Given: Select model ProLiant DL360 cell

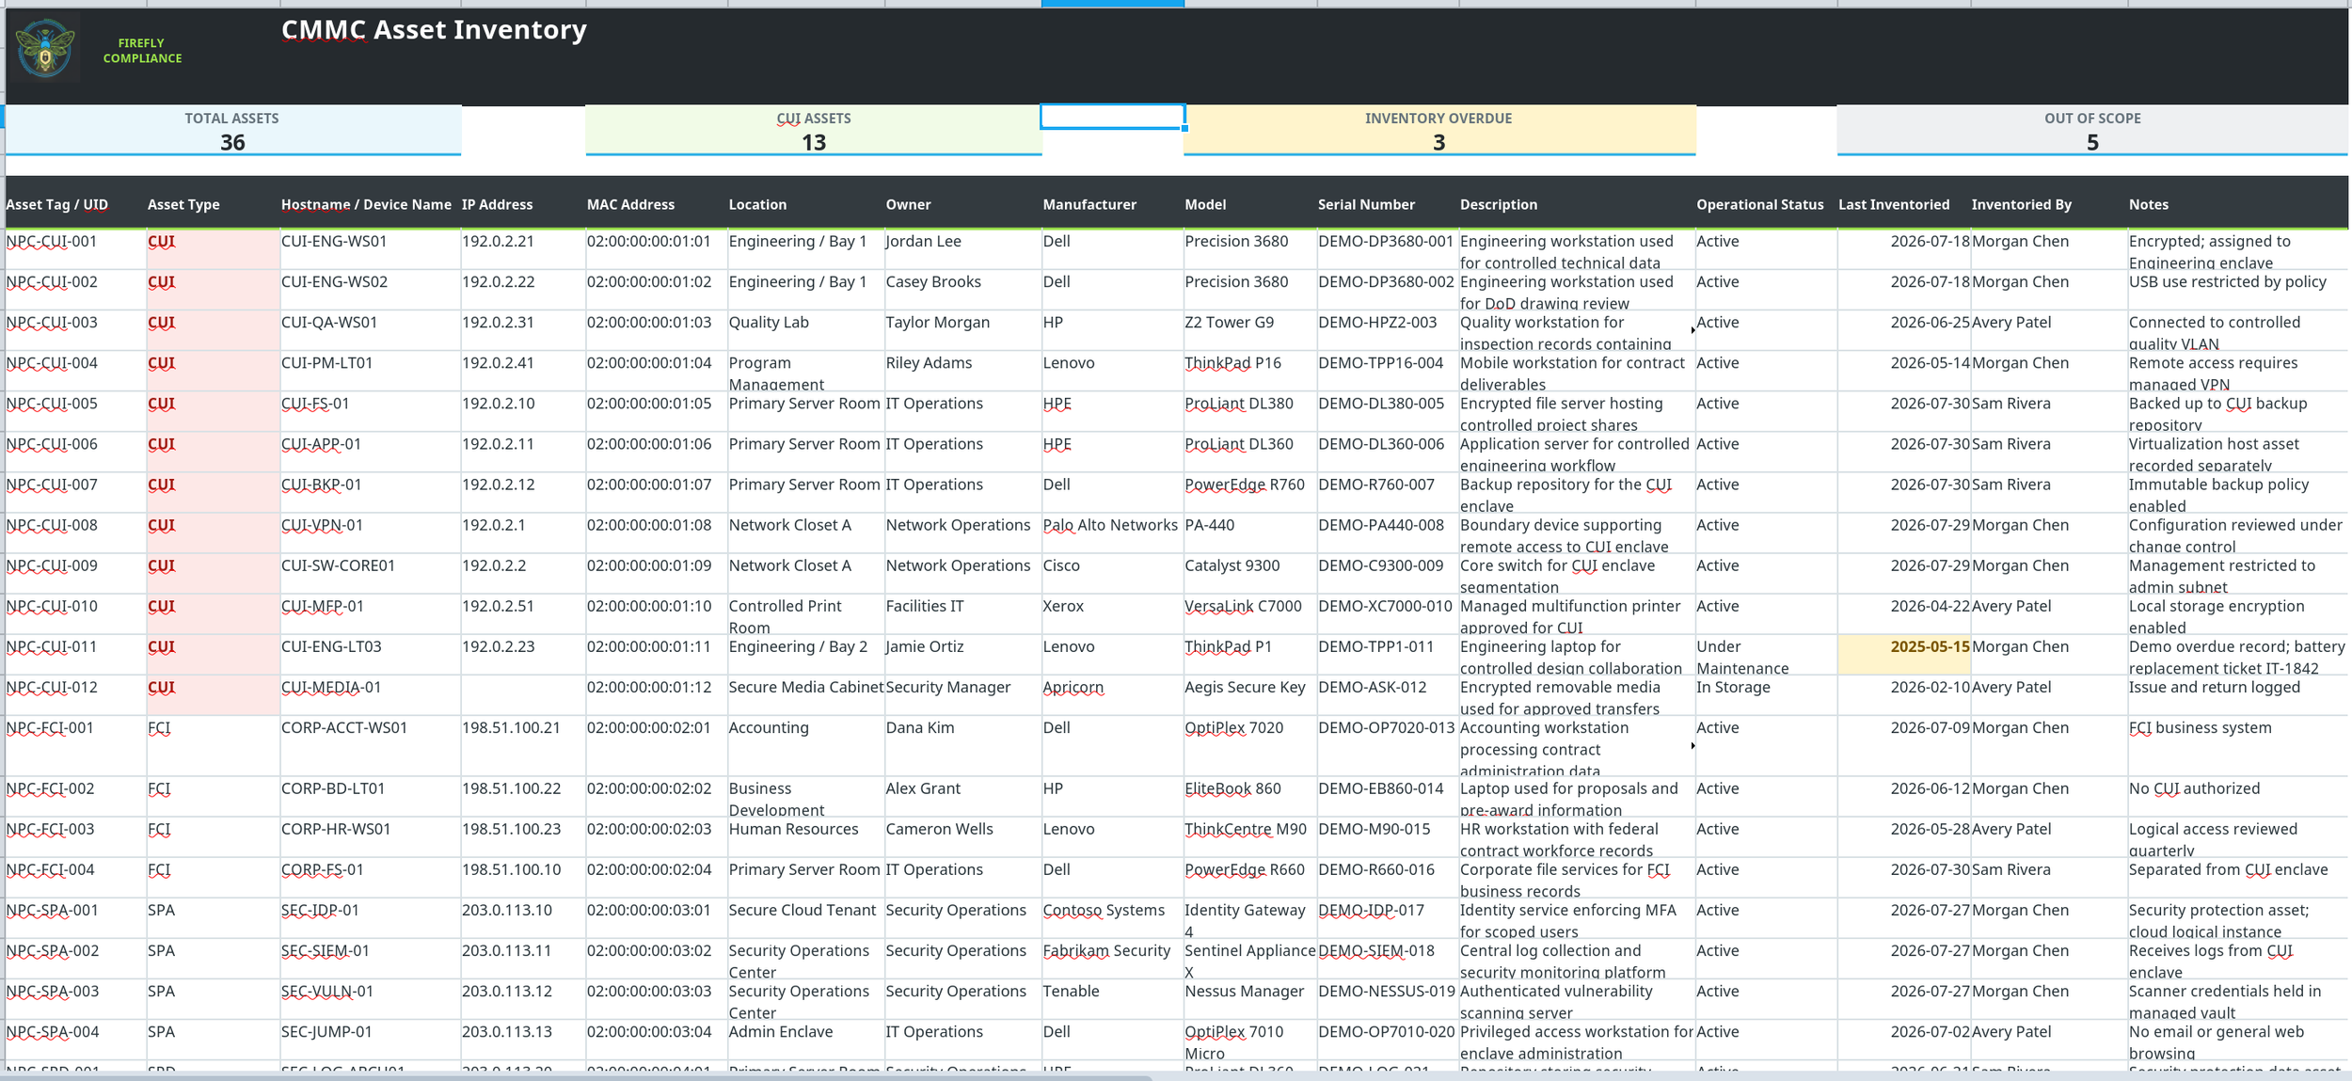Looking at the screenshot, I should pyautogui.click(x=1249, y=452).
